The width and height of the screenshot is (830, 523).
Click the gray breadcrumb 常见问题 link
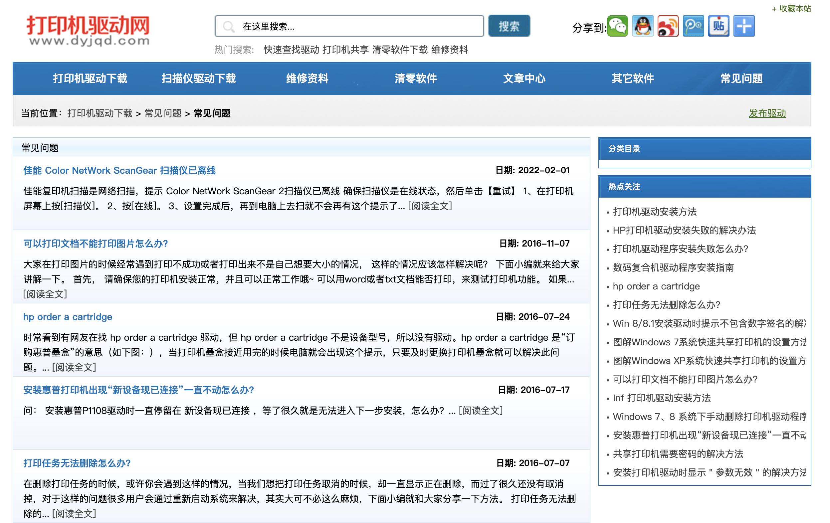[163, 113]
